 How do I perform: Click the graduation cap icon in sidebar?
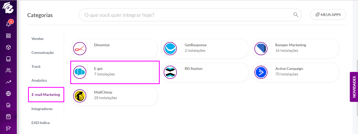point(8,128)
